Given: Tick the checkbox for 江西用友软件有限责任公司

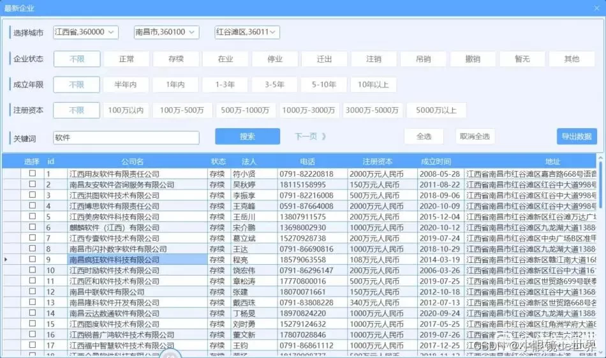Looking at the screenshot, I should (x=33, y=174).
